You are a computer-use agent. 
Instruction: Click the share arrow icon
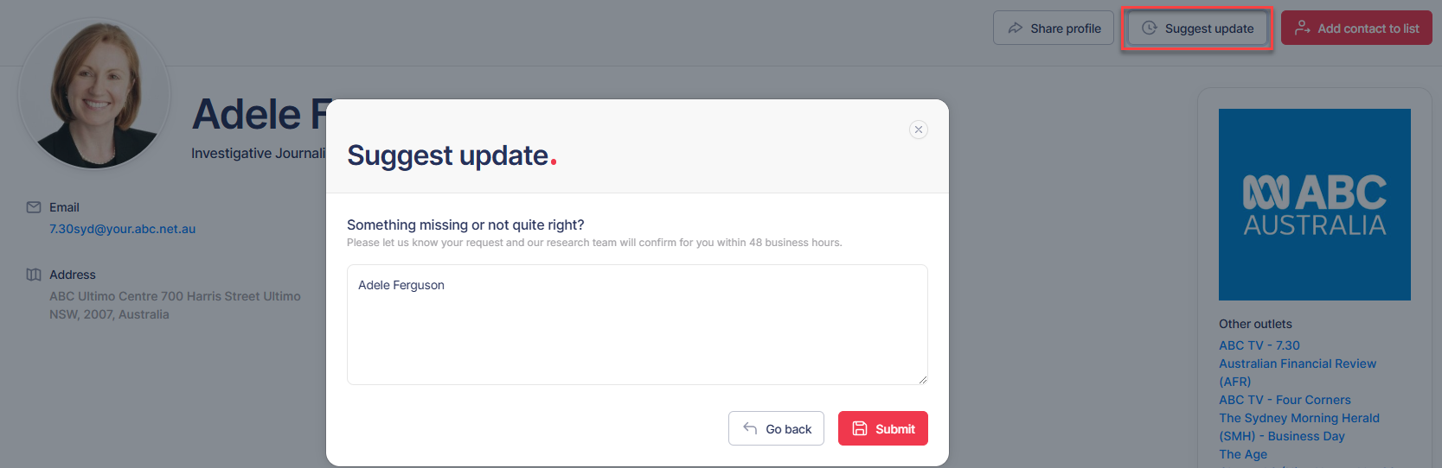point(1016,28)
